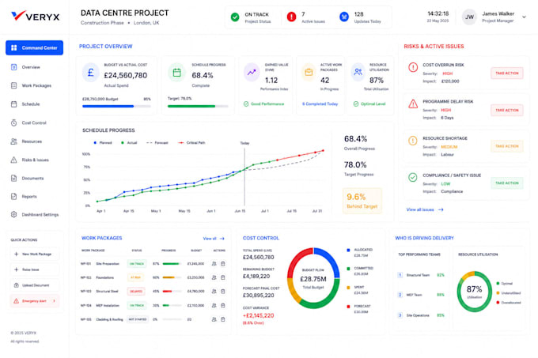Click the green On Track checkmark icon
The image size is (538, 358).
point(235,17)
